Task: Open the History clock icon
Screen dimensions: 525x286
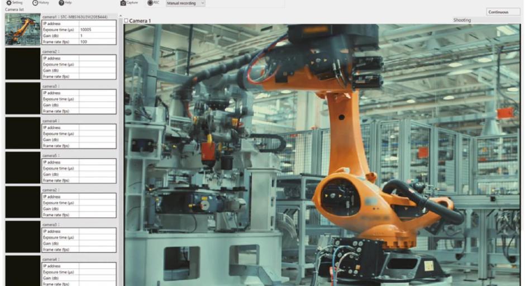Action: click(36, 3)
